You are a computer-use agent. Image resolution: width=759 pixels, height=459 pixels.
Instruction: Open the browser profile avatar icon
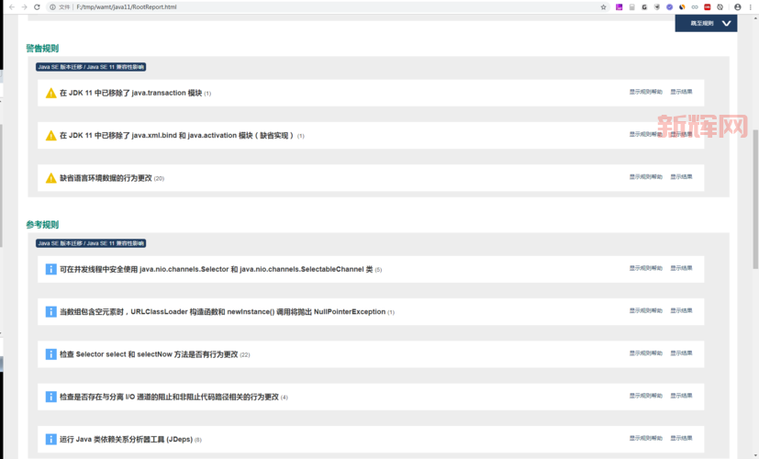(738, 6)
